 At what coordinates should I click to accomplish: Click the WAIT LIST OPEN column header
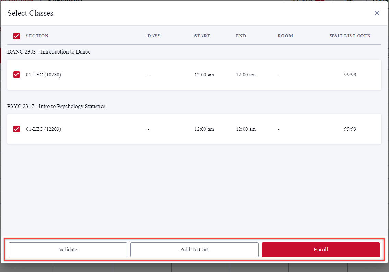350,36
